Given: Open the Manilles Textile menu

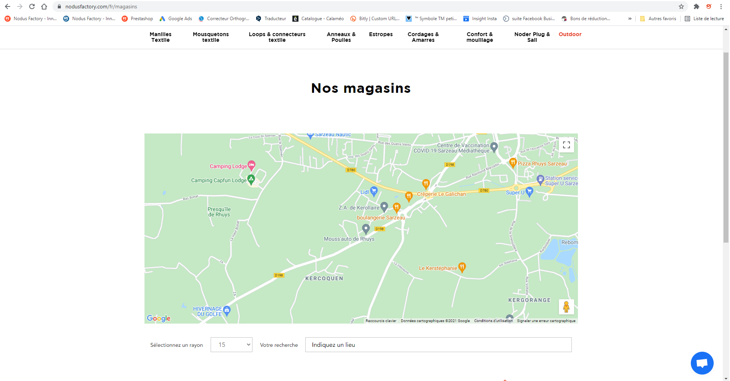Looking at the screenshot, I should tap(160, 37).
